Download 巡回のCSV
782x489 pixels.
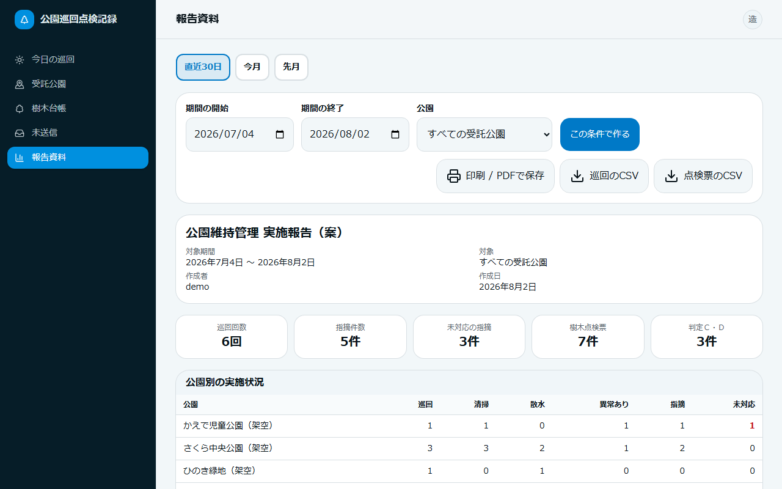click(604, 176)
